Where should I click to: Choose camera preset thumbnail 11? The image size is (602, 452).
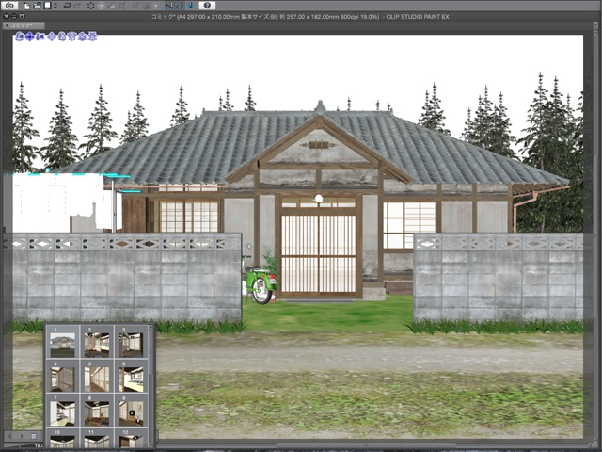tap(97, 438)
